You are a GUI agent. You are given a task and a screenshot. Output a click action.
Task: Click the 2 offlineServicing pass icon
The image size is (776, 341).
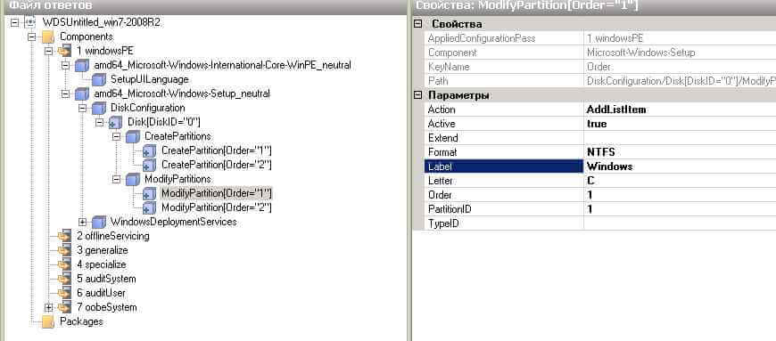click(x=64, y=236)
